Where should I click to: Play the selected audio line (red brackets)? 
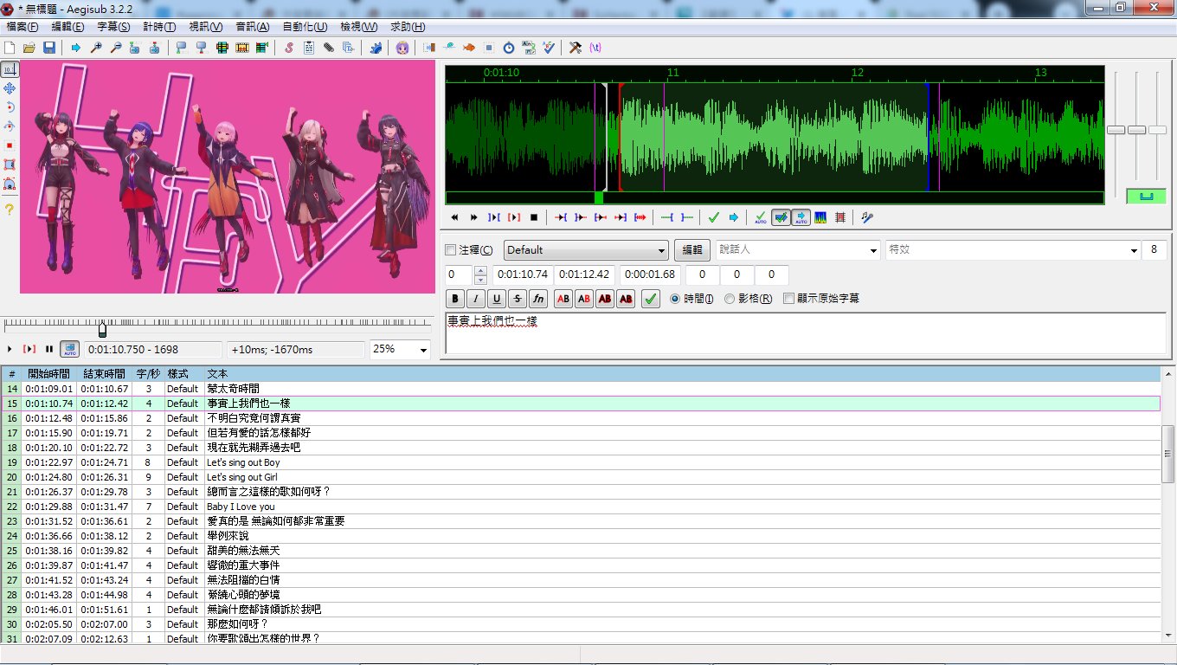(x=514, y=217)
